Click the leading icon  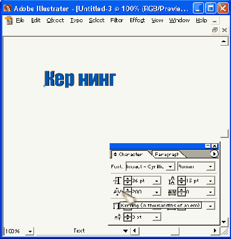pos(172,181)
